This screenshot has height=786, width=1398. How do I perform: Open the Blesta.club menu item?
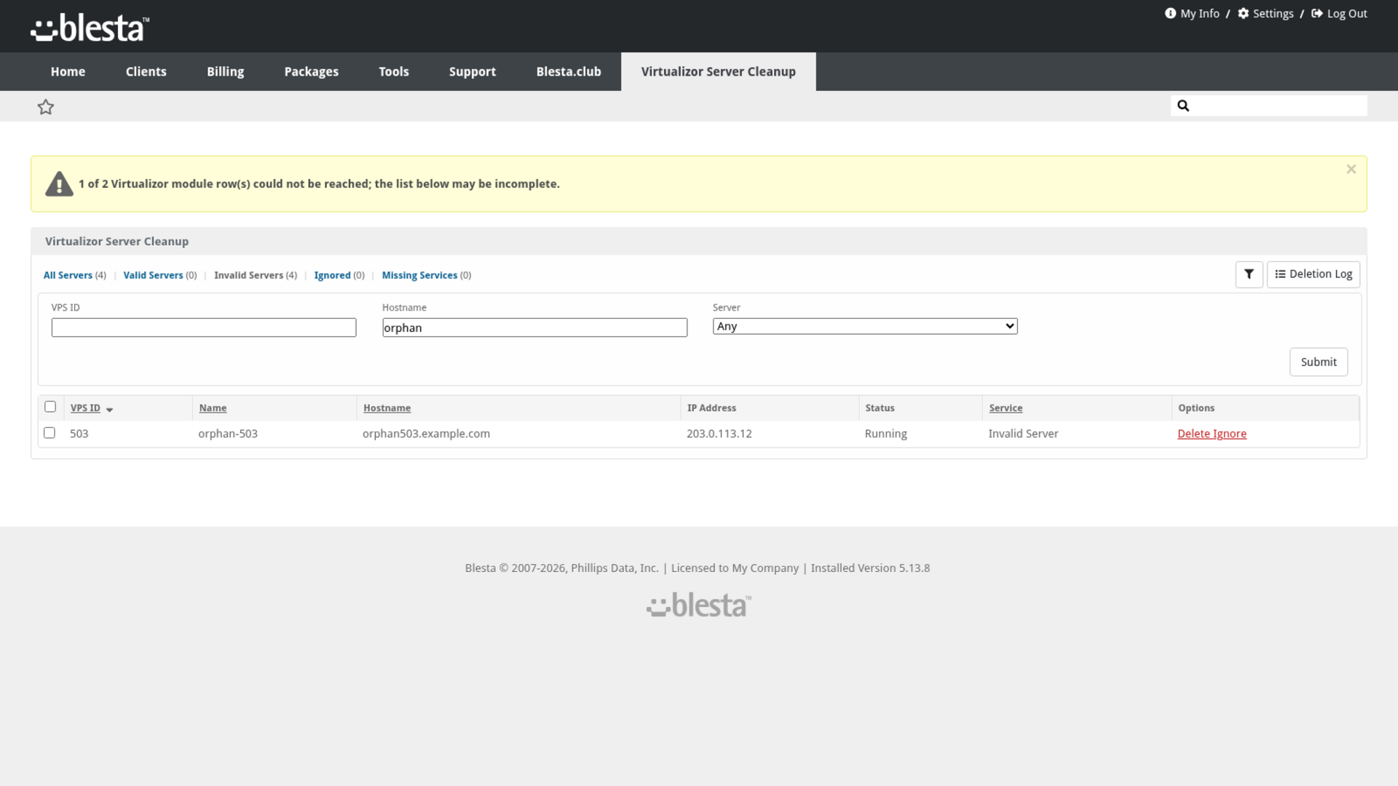tap(568, 71)
